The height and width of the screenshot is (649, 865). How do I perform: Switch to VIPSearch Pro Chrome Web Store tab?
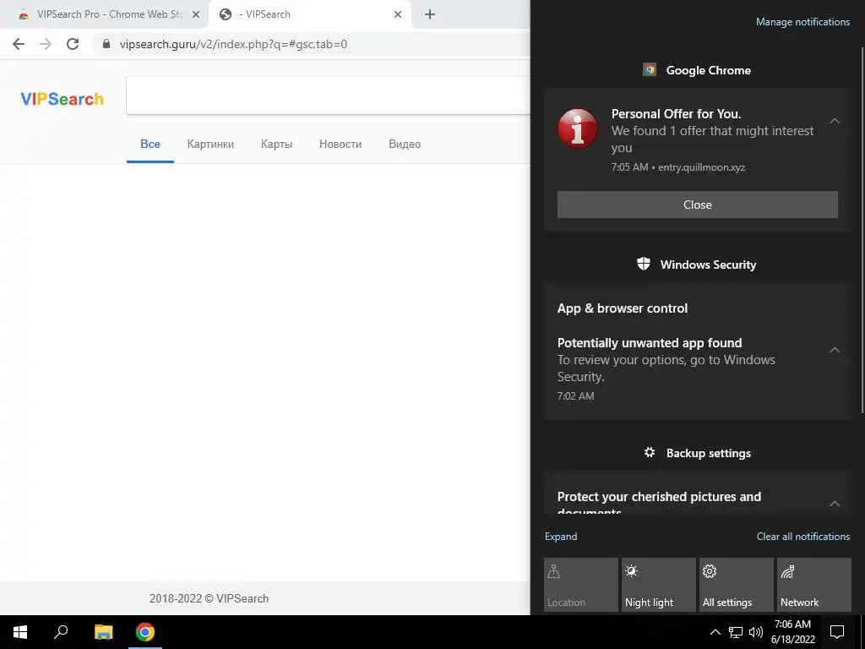click(105, 14)
